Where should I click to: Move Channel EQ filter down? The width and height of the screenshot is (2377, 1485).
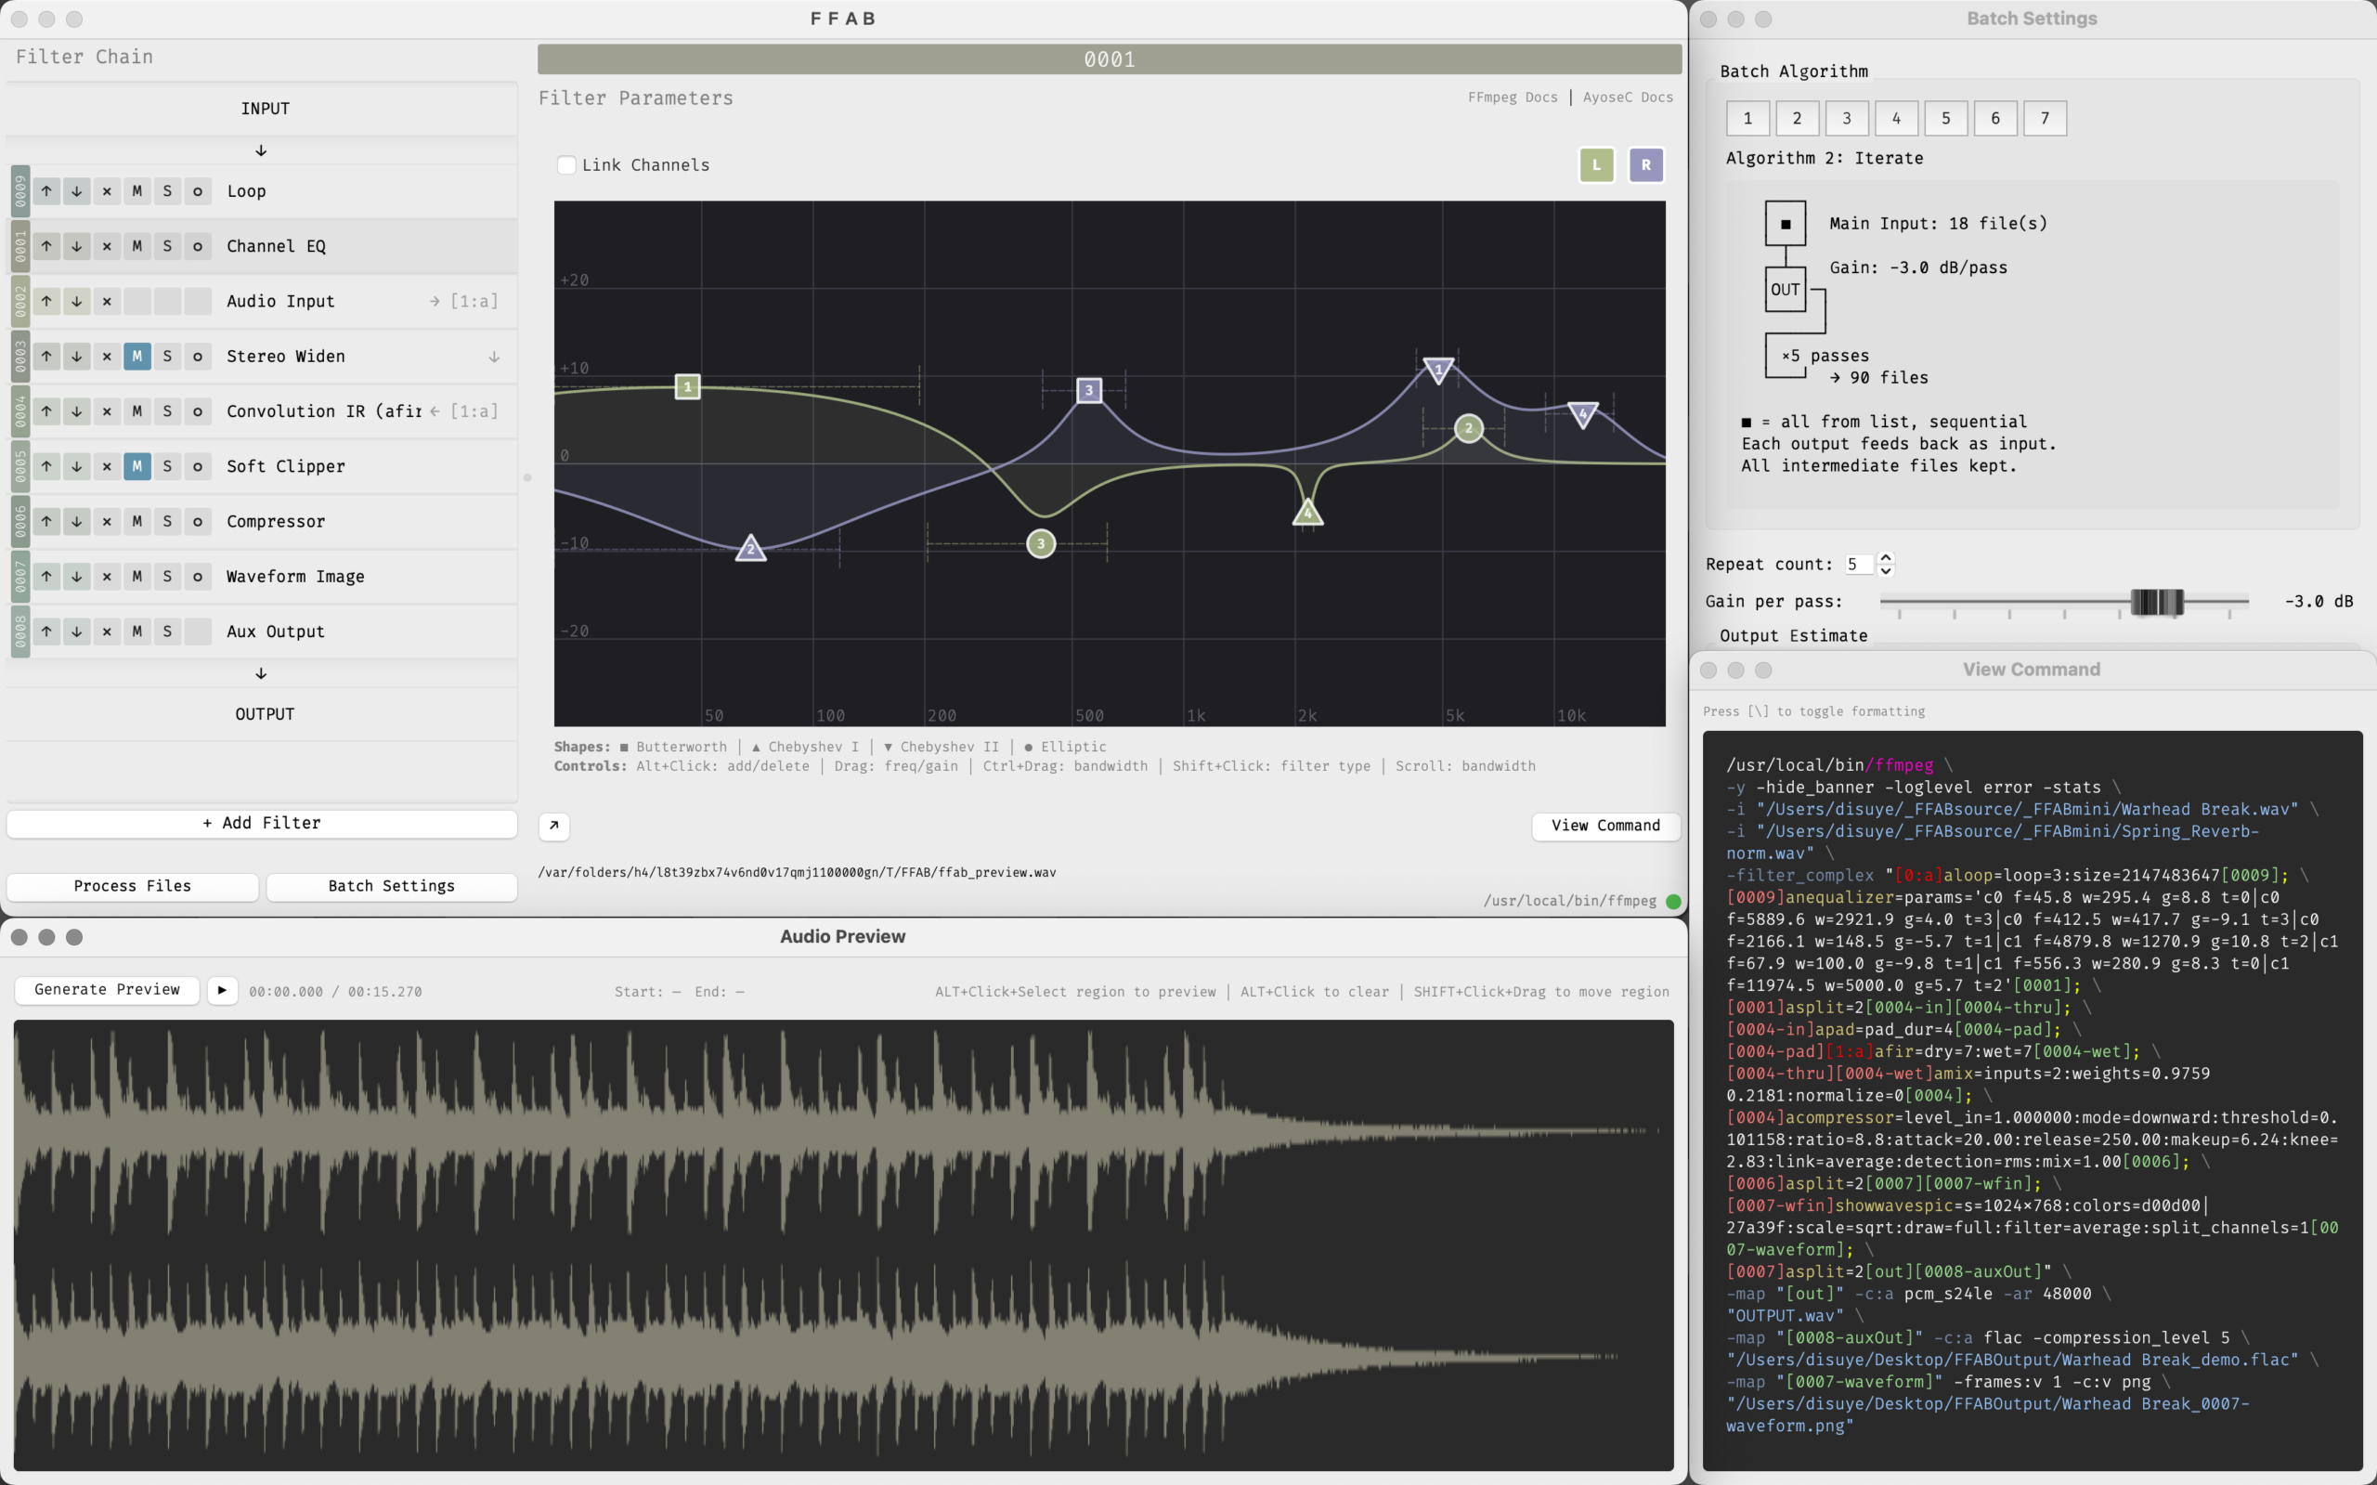(x=76, y=246)
